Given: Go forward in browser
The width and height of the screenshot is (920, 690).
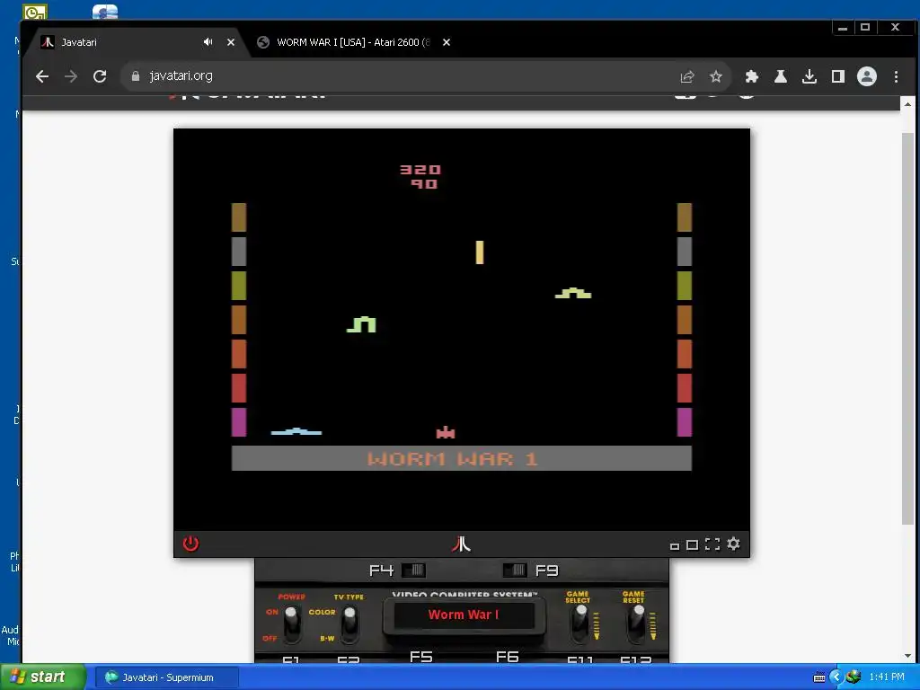Looking at the screenshot, I should tap(71, 76).
